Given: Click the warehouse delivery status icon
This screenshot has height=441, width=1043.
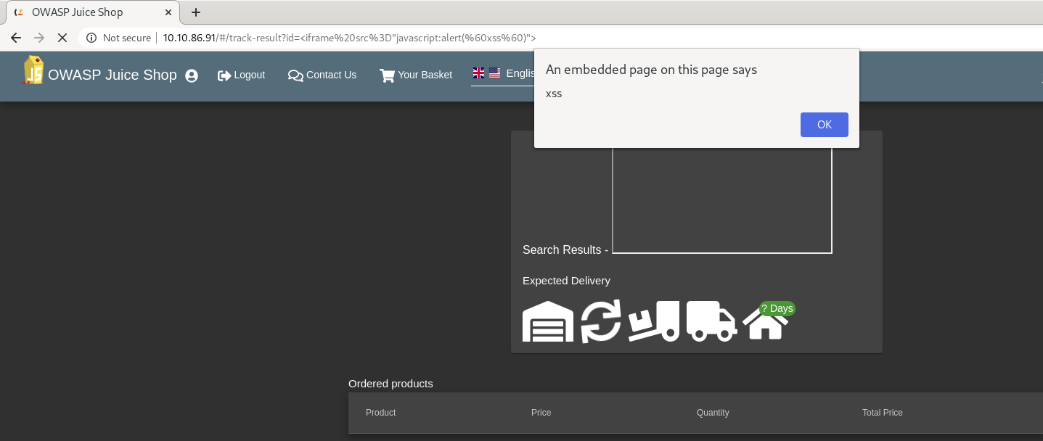Looking at the screenshot, I should 548,321.
